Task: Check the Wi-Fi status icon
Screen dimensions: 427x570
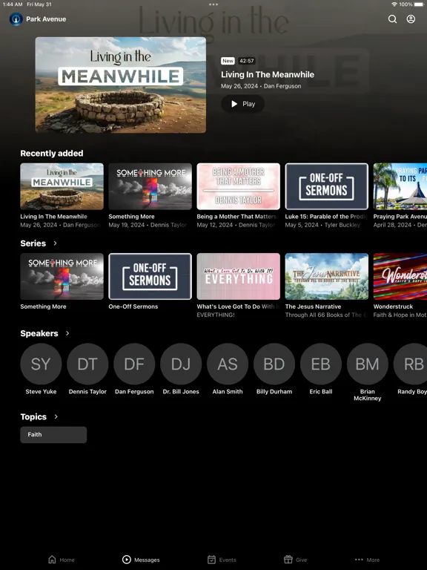Action: tap(394, 4)
